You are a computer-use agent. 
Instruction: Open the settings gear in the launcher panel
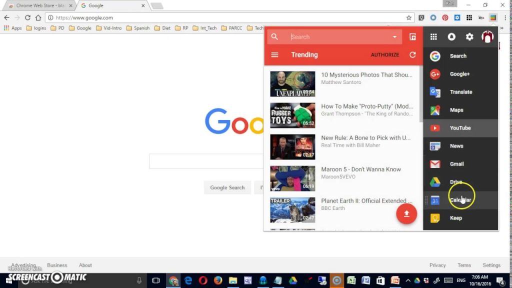click(x=469, y=37)
